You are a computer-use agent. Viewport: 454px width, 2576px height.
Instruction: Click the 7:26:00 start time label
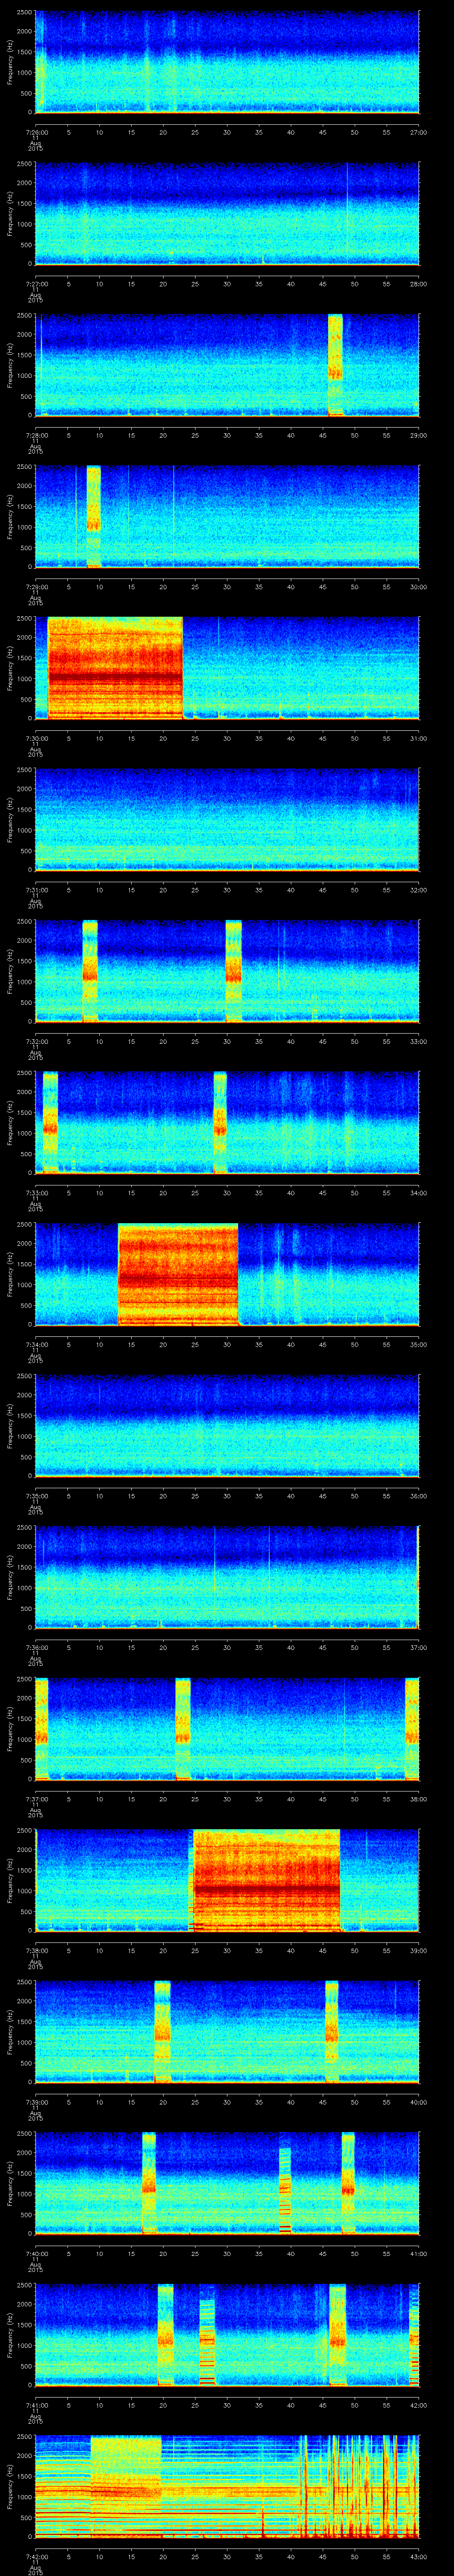click(35, 132)
